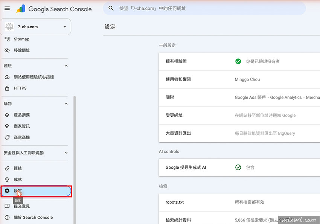Viewport: 320px width, 224px height.
Task: Open the 大量資料匯出 row
Action: click(239, 133)
